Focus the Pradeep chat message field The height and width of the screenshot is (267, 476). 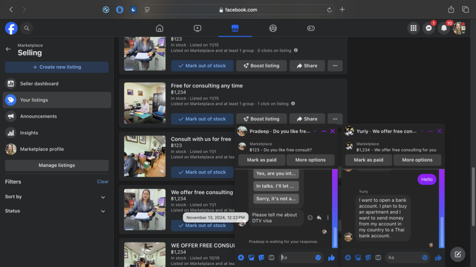click(x=297, y=257)
